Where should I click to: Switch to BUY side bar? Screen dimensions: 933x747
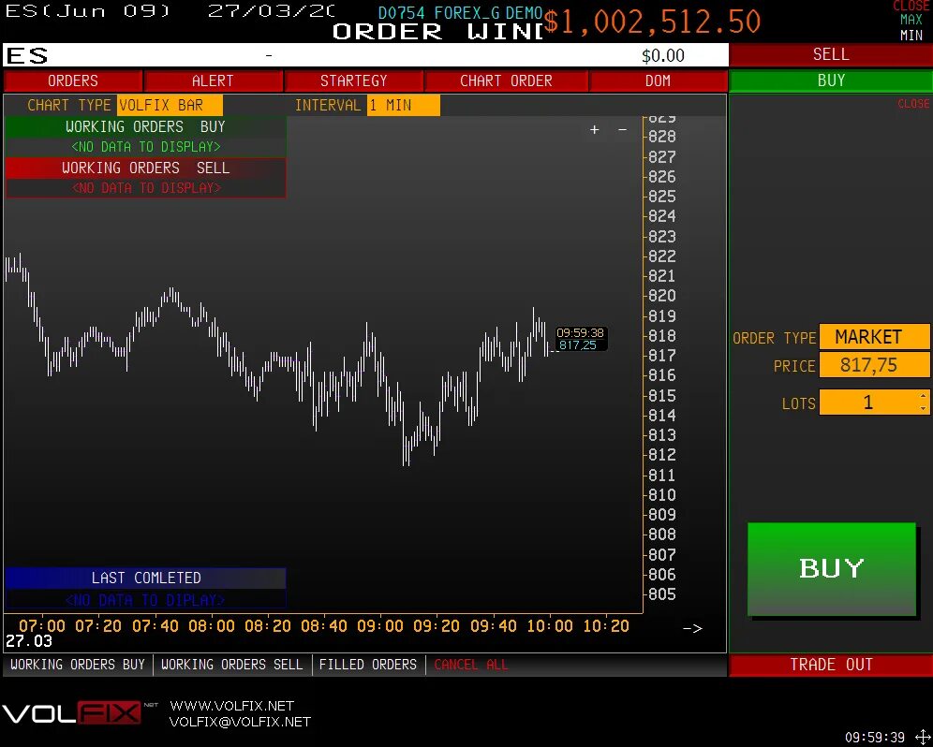coord(831,81)
